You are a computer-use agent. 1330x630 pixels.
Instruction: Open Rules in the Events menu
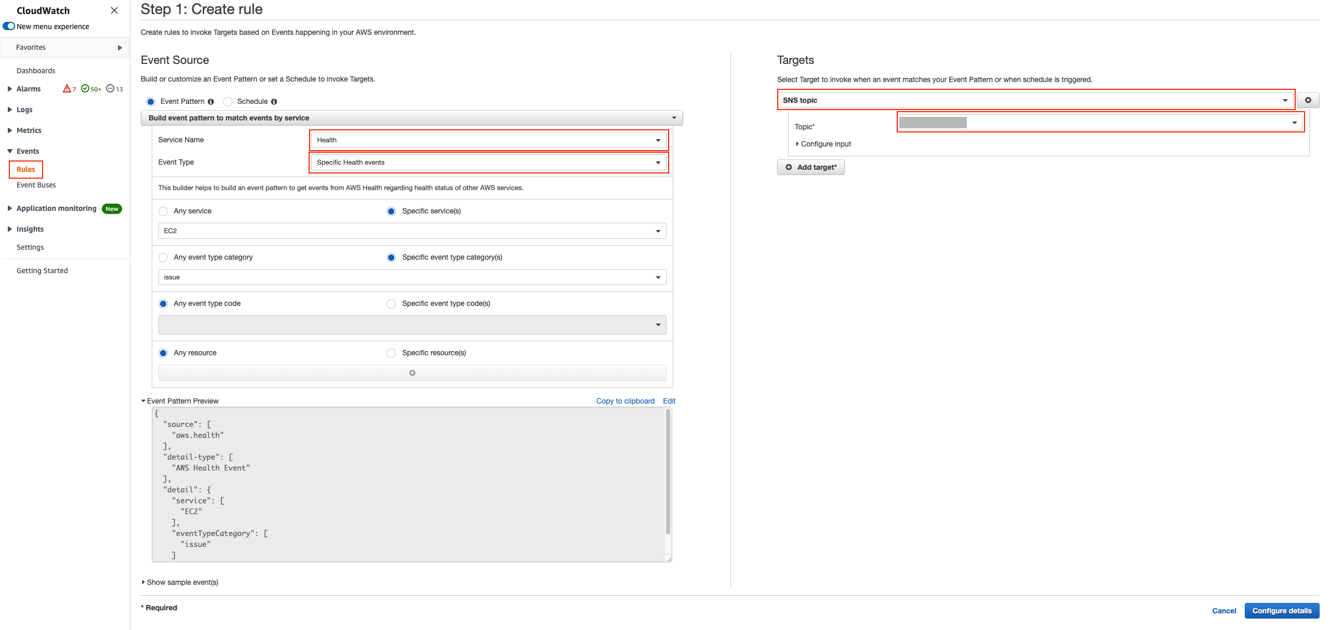tap(26, 169)
